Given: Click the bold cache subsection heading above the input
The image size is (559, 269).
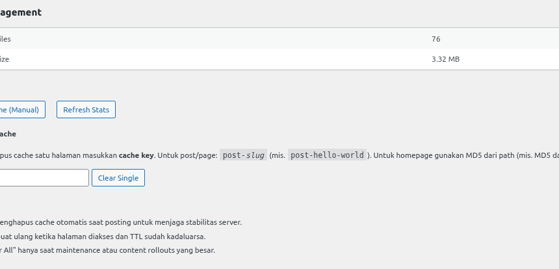Looking at the screenshot, I should click(x=8, y=134).
